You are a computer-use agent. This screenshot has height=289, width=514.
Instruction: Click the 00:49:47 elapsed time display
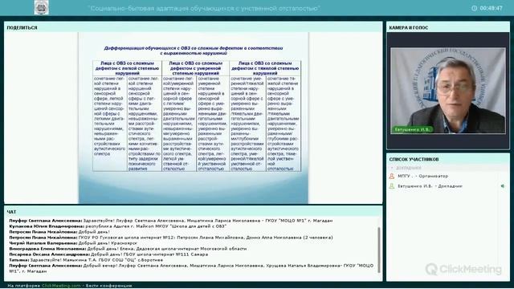pos(491,8)
